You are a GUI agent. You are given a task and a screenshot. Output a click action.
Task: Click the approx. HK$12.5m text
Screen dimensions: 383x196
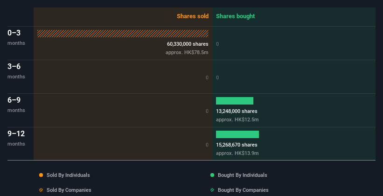tap(237, 120)
